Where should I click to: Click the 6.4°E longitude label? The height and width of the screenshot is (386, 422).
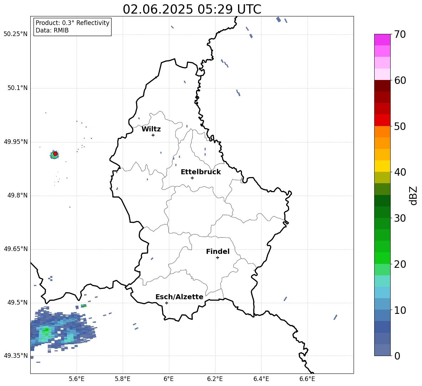[x=261, y=379]
